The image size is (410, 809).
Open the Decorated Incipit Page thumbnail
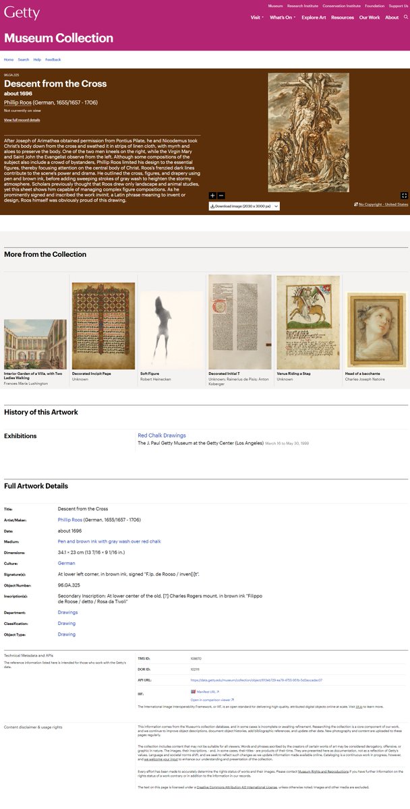[103, 326]
